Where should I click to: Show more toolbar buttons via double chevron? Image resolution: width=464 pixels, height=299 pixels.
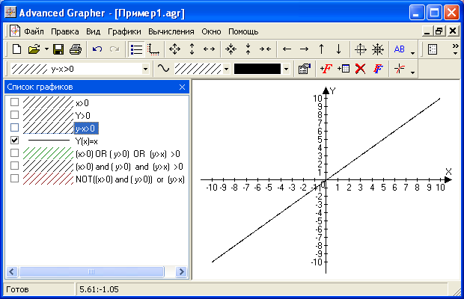(456, 49)
